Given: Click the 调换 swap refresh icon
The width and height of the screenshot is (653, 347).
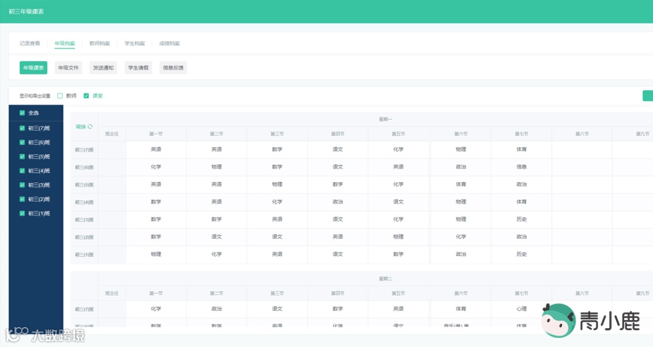Looking at the screenshot, I should [x=90, y=126].
